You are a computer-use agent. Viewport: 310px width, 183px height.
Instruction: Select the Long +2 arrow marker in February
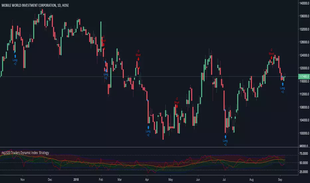106,74
